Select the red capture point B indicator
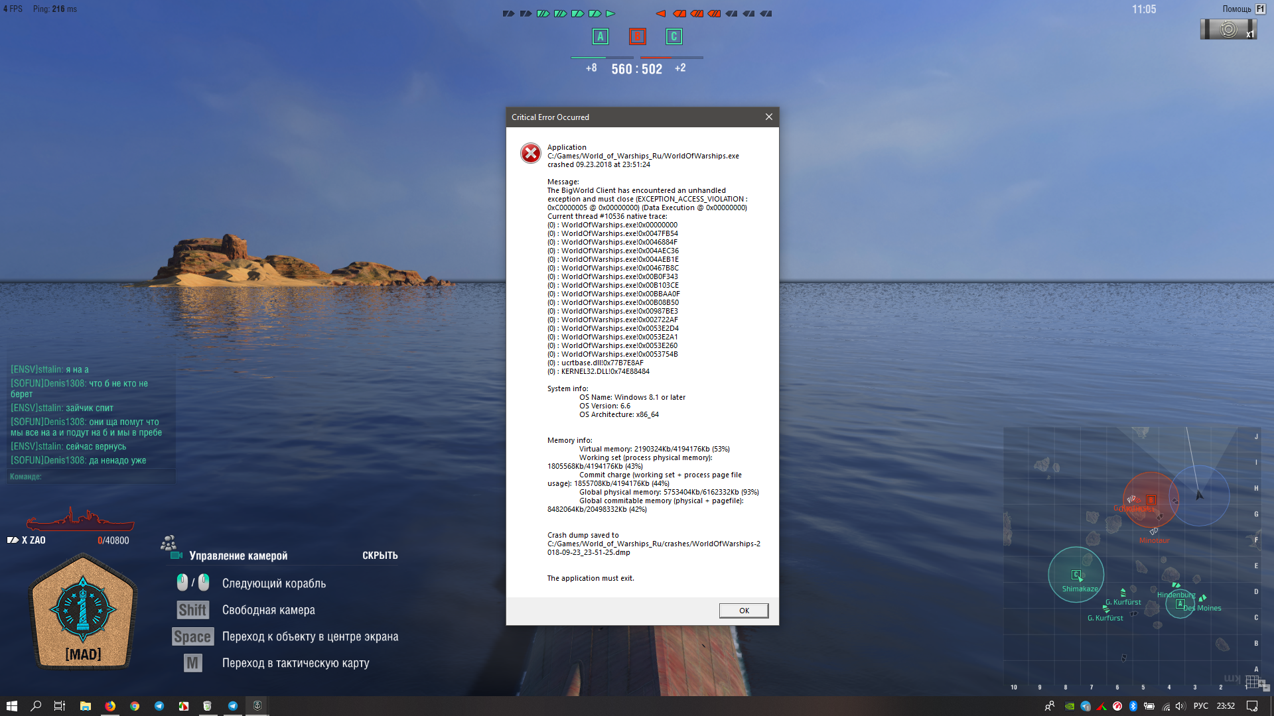The width and height of the screenshot is (1274, 716). tap(637, 36)
